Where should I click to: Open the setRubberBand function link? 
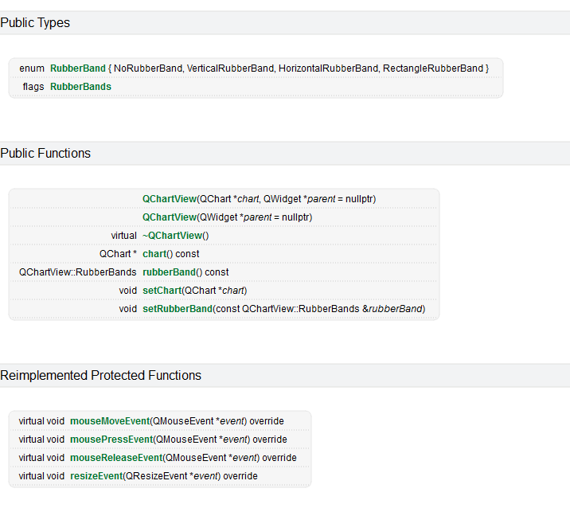click(178, 308)
